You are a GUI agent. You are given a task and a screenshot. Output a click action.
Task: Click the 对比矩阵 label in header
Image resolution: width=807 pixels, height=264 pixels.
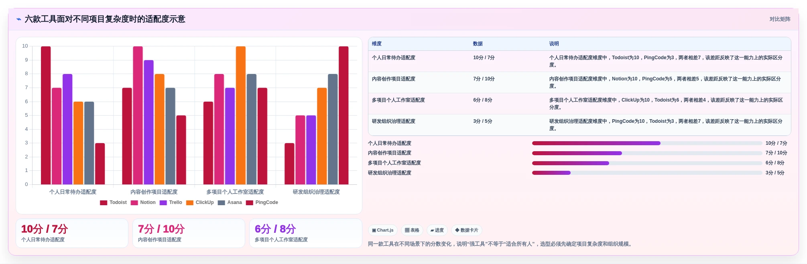tap(780, 19)
